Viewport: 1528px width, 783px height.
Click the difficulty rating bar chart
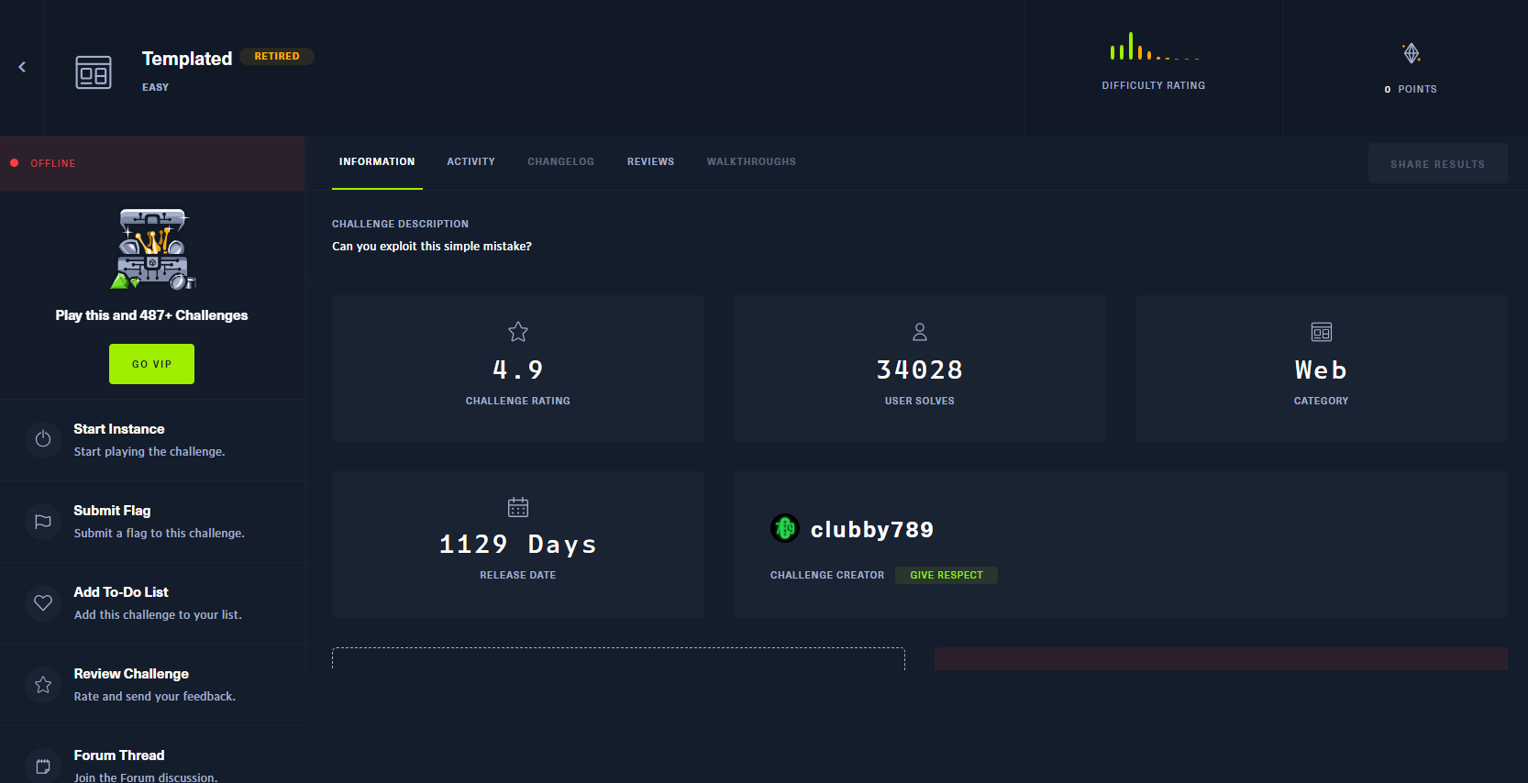1154,48
